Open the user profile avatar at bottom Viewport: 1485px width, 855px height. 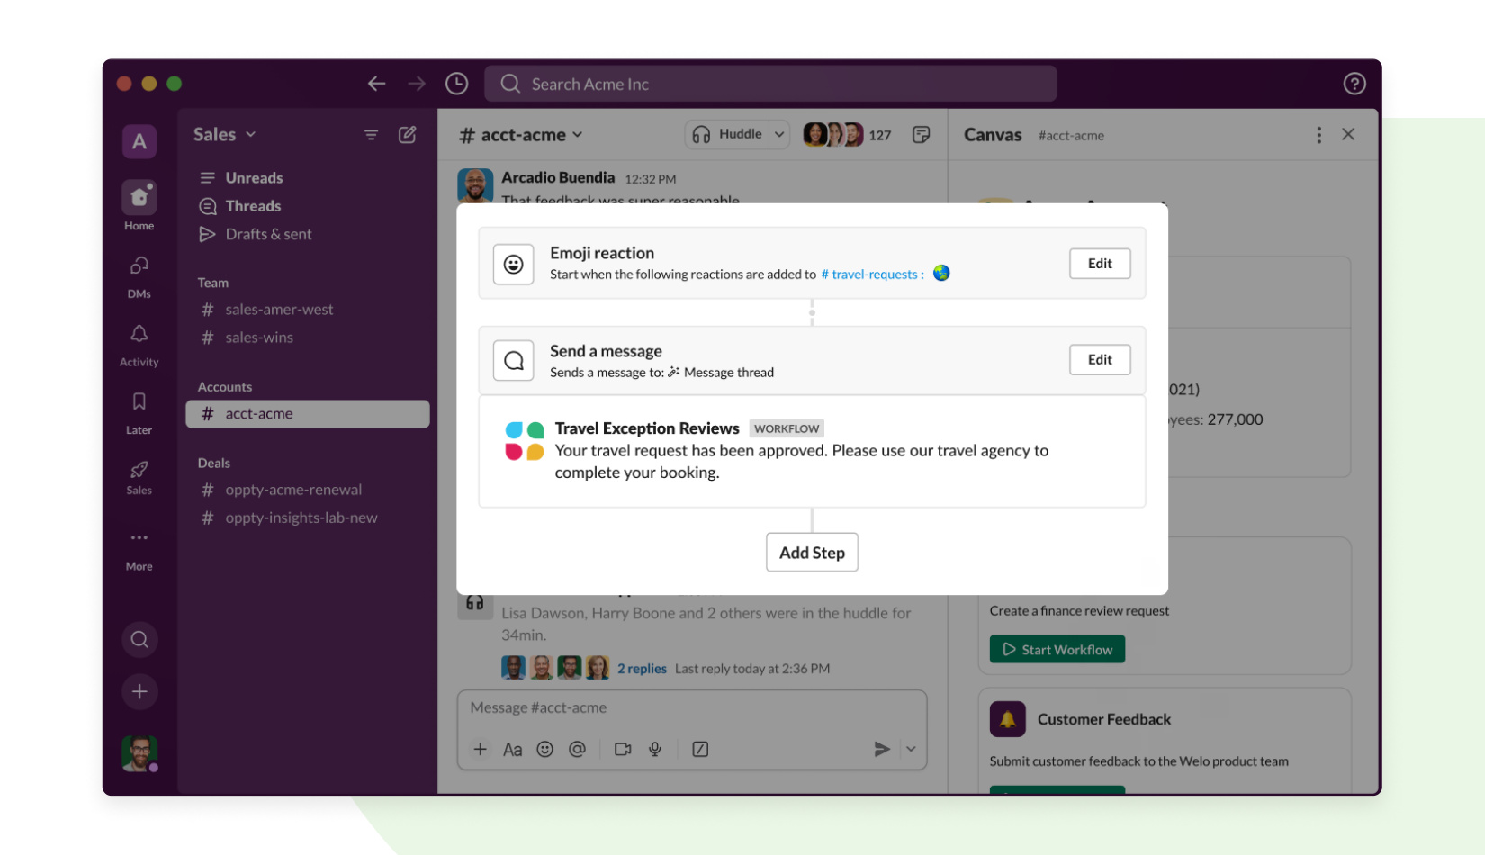[139, 753]
